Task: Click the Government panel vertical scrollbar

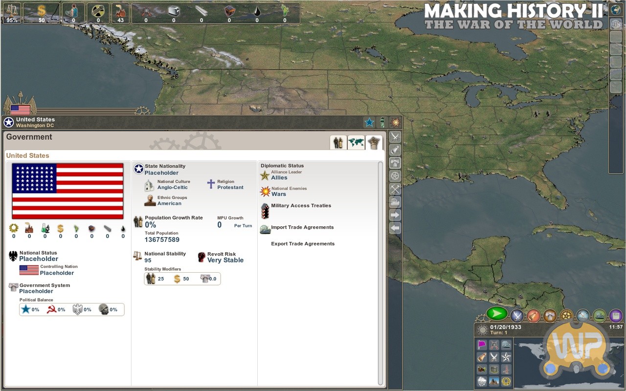Action: pos(380,273)
